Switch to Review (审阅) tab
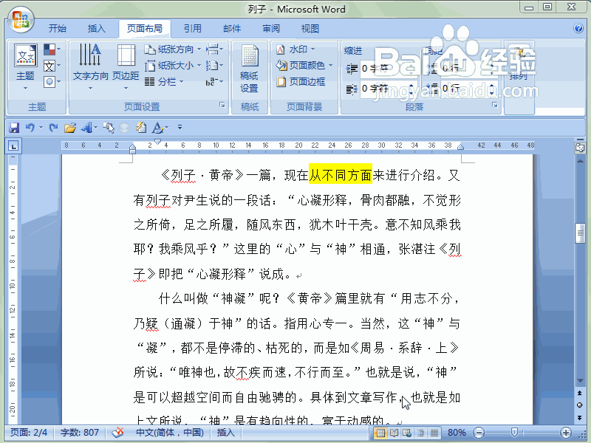 tap(271, 29)
